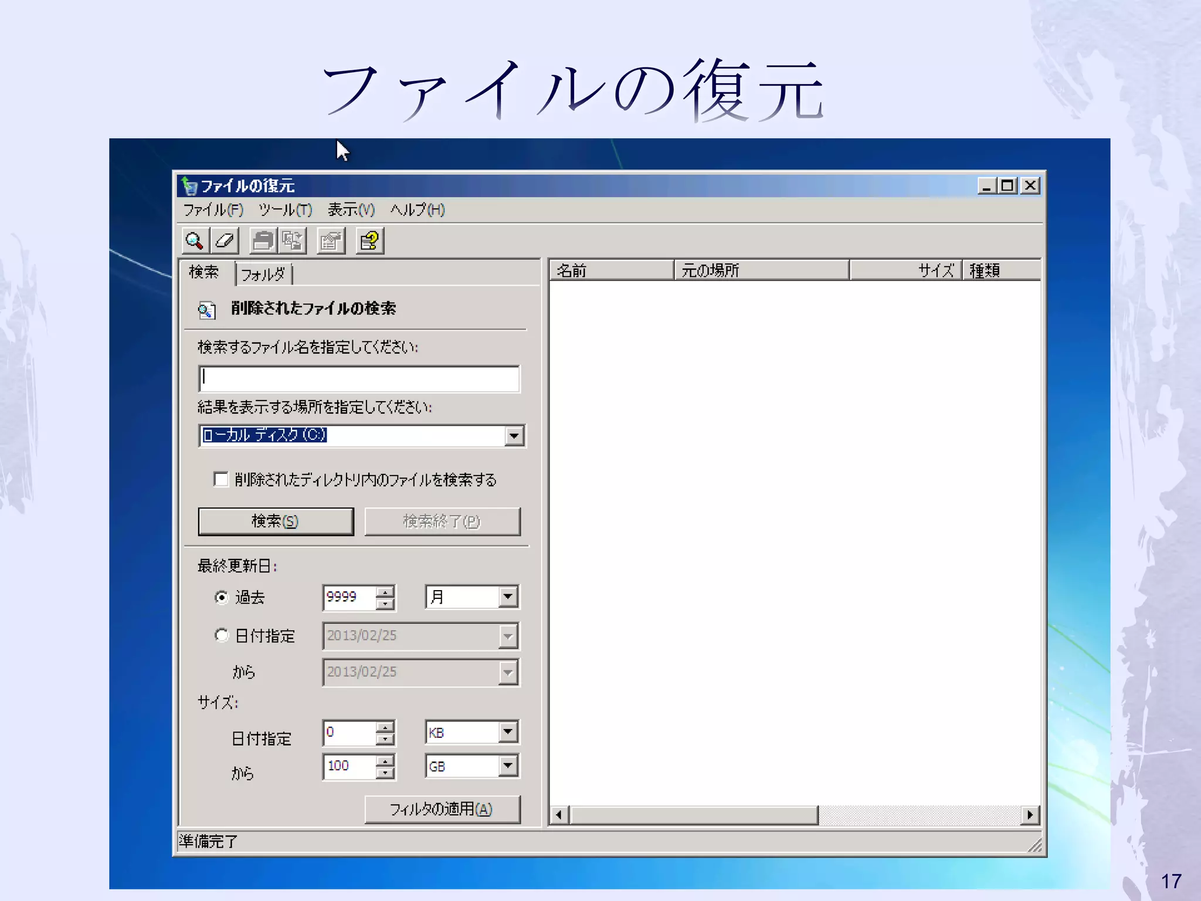Click the grayed undelete file toolbar icon

click(263, 241)
